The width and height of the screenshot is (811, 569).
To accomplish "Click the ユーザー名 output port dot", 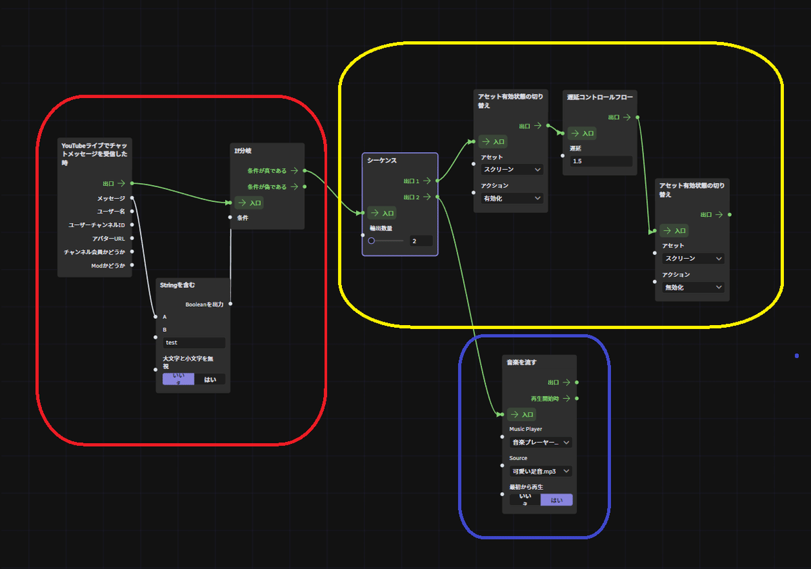I will click(x=132, y=212).
